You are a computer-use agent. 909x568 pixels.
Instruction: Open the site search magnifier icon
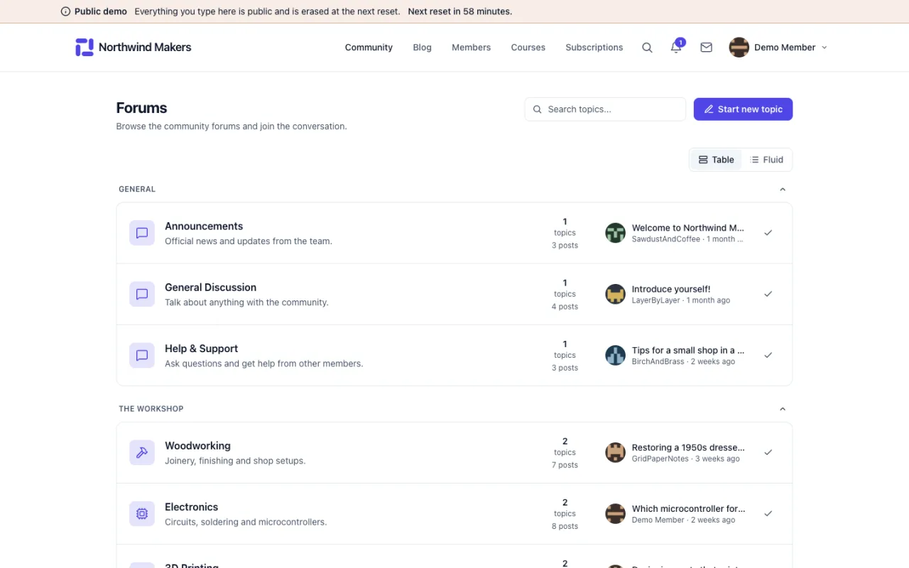click(x=647, y=48)
